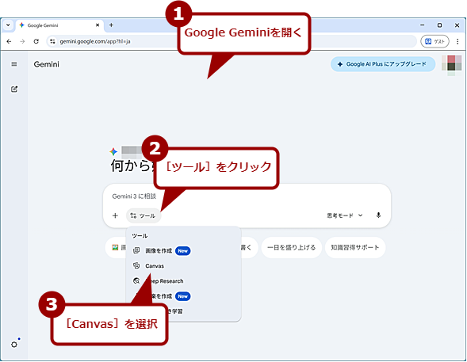The width and height of the screenshot is (467, 362).
Task: Open the guest profile button in Chrome
Action: coord(434,41)
